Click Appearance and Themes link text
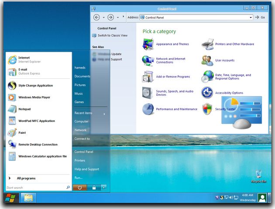 click(x=172, y=44)
